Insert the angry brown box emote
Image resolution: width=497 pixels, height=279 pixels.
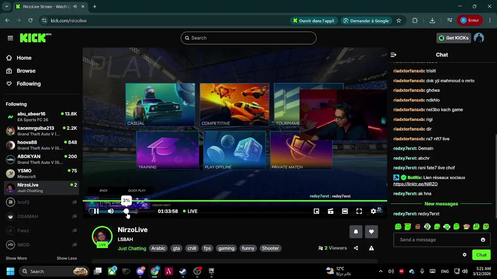point(417,226)
